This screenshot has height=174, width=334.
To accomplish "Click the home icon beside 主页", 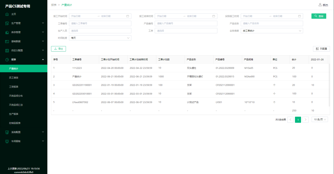I will tap(7, 14).
